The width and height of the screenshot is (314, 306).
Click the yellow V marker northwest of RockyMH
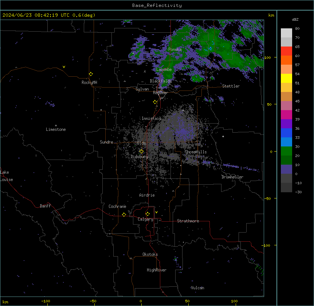tap(64, 67)
